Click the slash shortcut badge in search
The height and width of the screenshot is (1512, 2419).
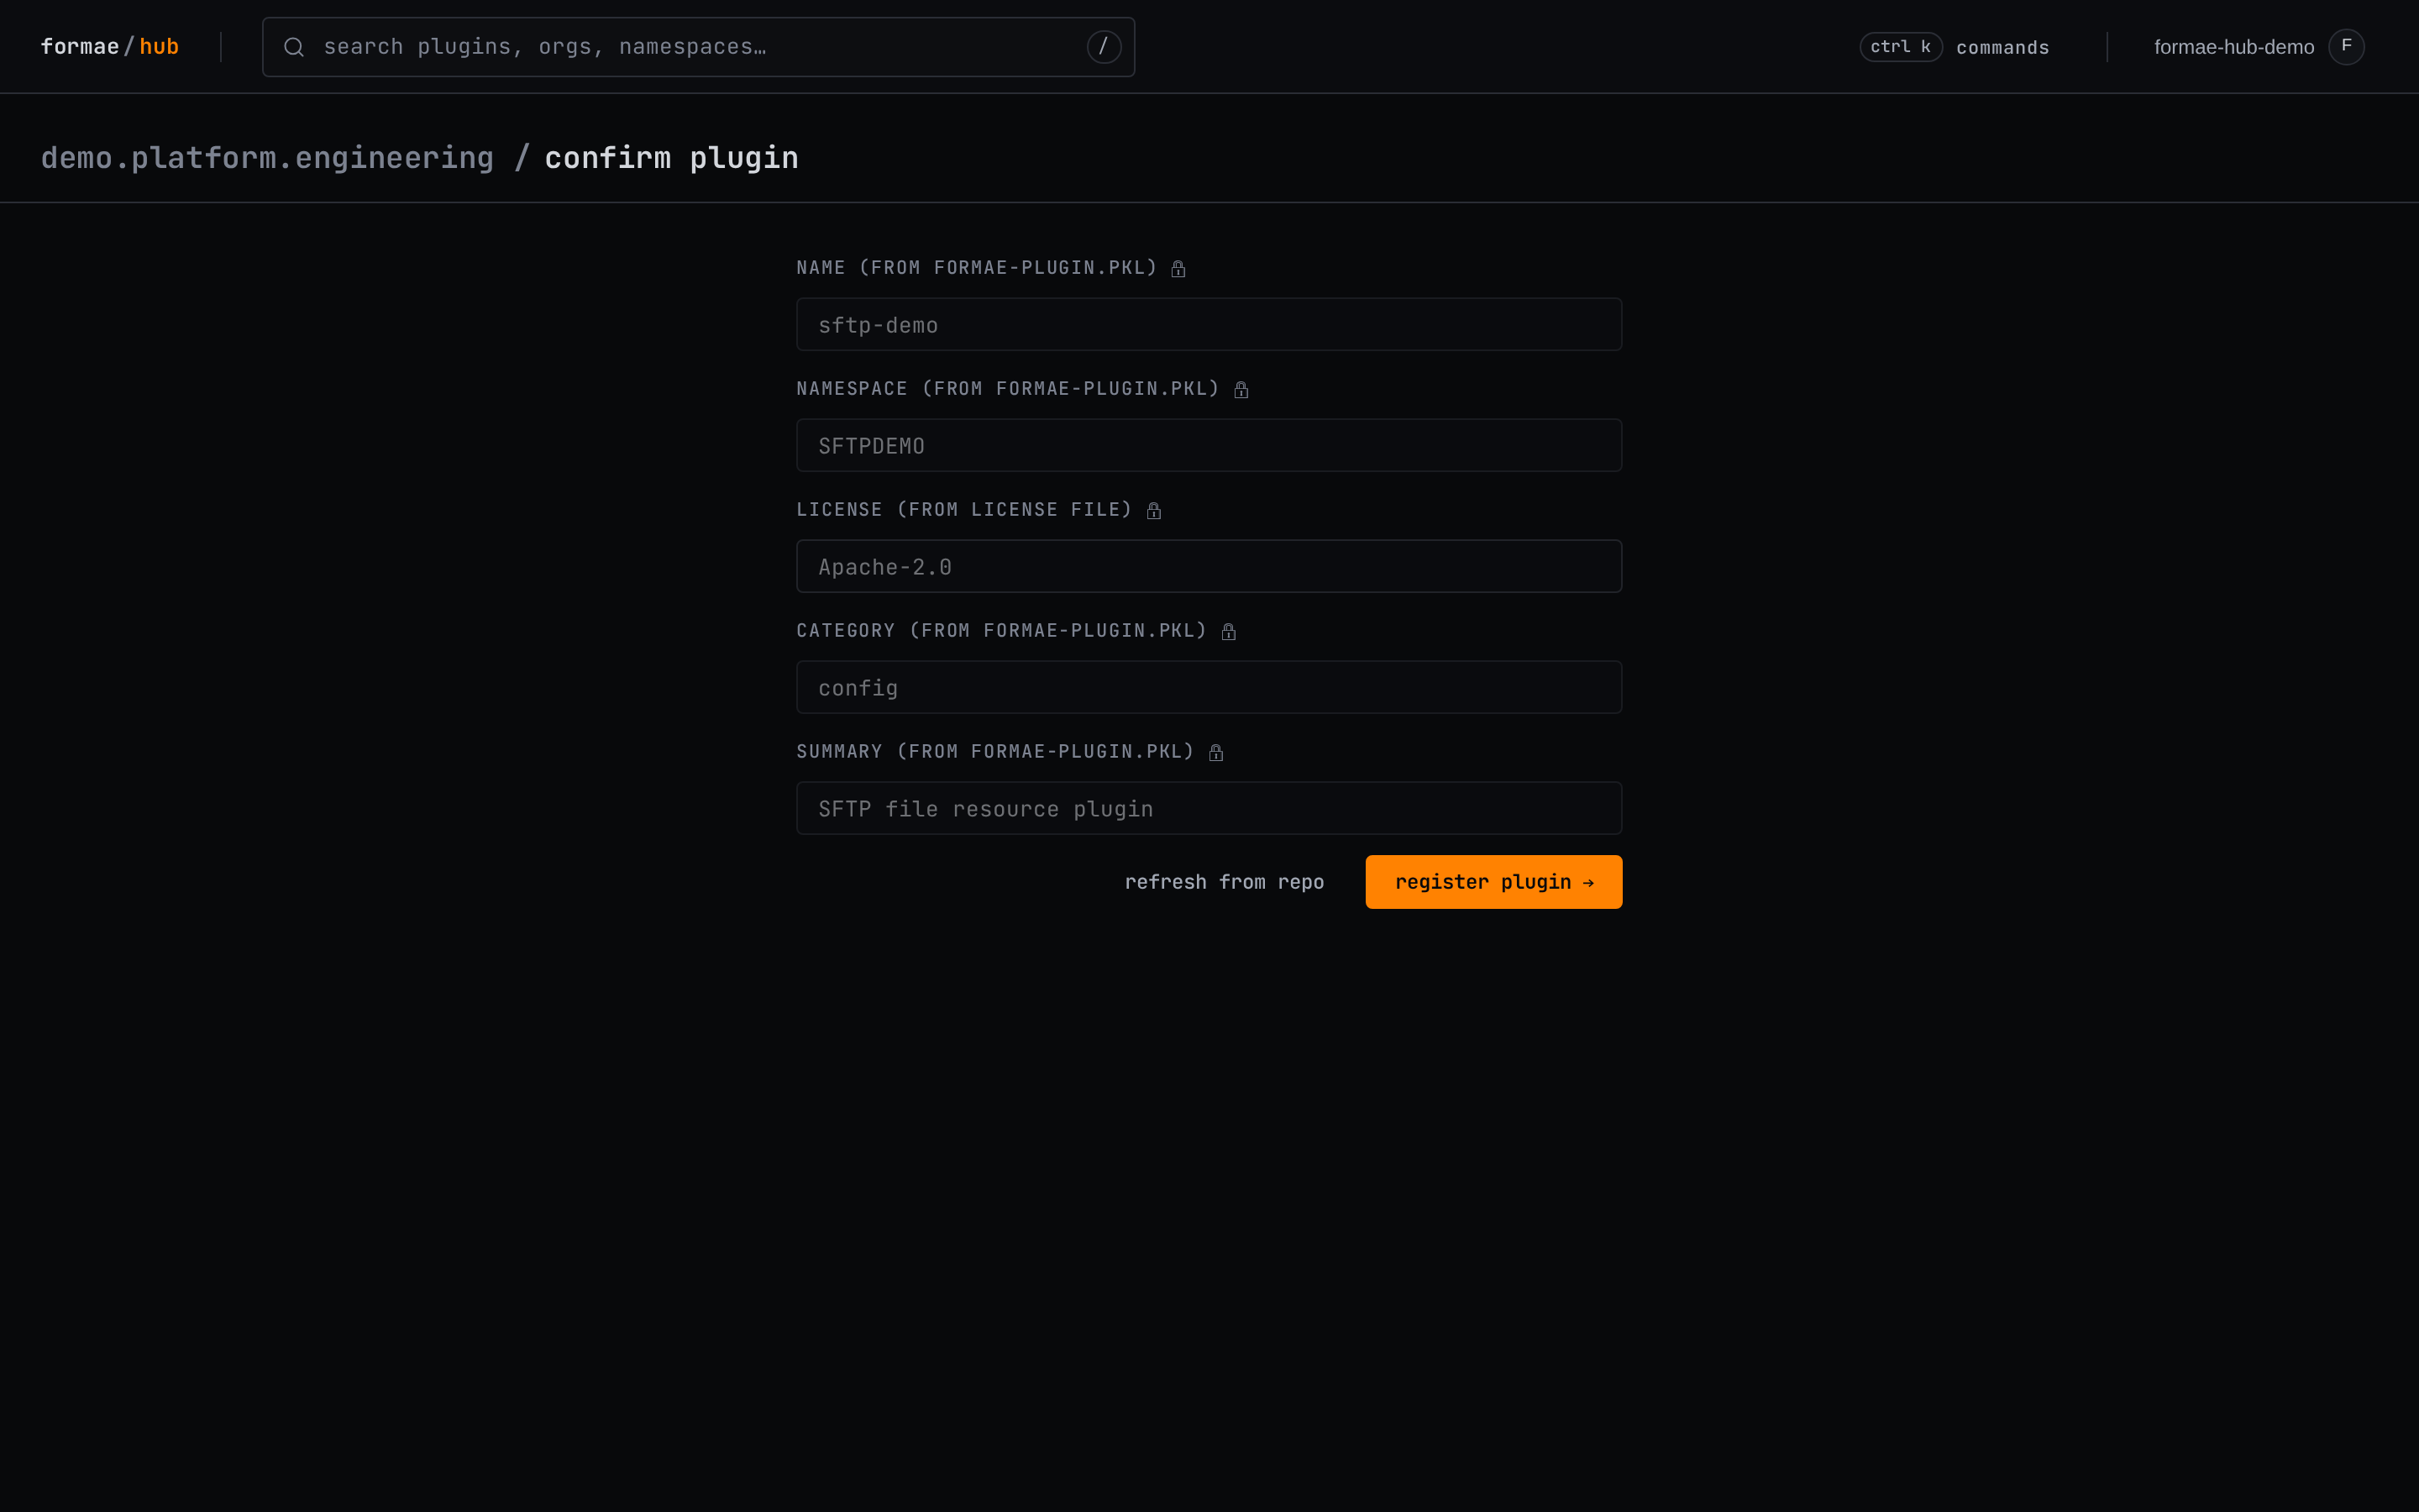[x=1104, y=47]
